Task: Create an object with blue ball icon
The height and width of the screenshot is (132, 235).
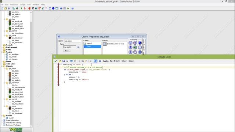Action: coord(53,8)
